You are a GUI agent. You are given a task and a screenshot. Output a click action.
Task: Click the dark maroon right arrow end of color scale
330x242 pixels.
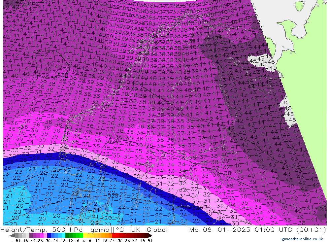tap(150, 236)
